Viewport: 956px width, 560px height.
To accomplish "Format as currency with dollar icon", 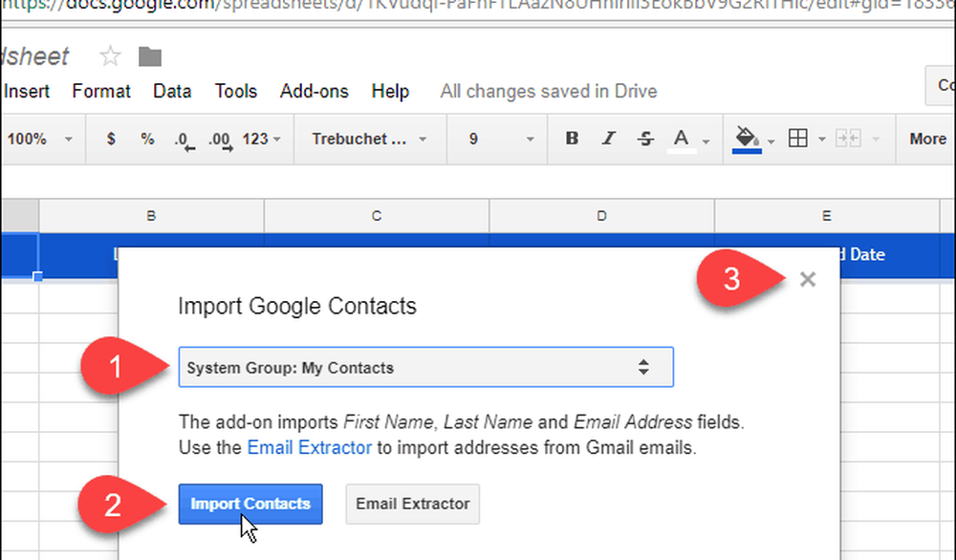I will [x=111, y=139].
